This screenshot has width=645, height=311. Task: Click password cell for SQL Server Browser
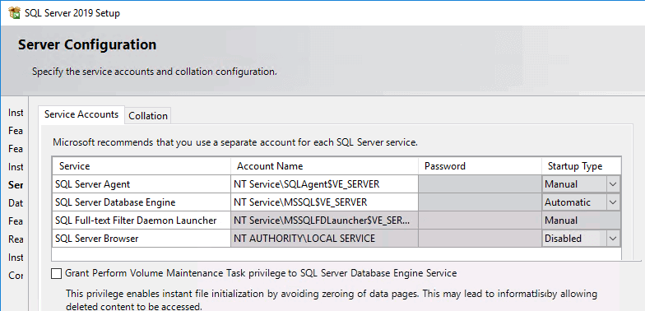(x=480, y=239)
